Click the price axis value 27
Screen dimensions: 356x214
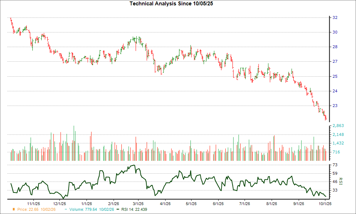pyautogui.click(x=335, y=61)
